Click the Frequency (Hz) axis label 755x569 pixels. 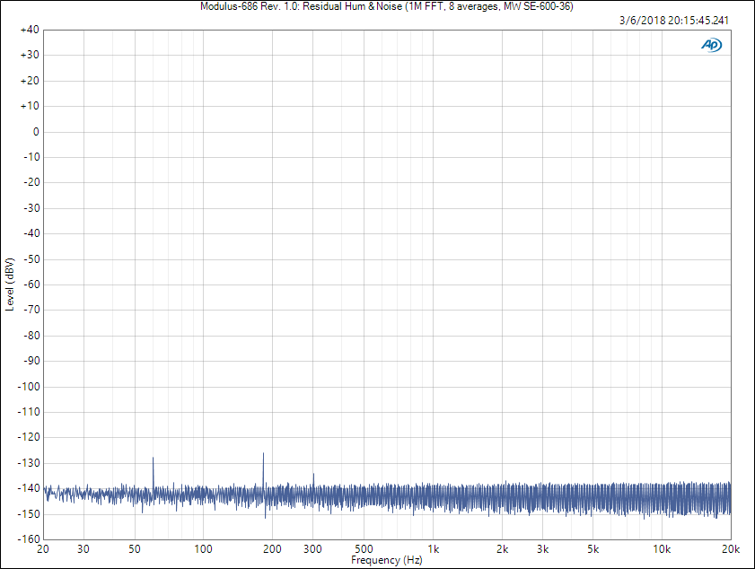387,560
